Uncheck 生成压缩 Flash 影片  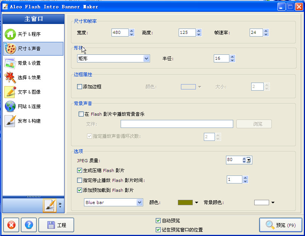pos(79,171)
